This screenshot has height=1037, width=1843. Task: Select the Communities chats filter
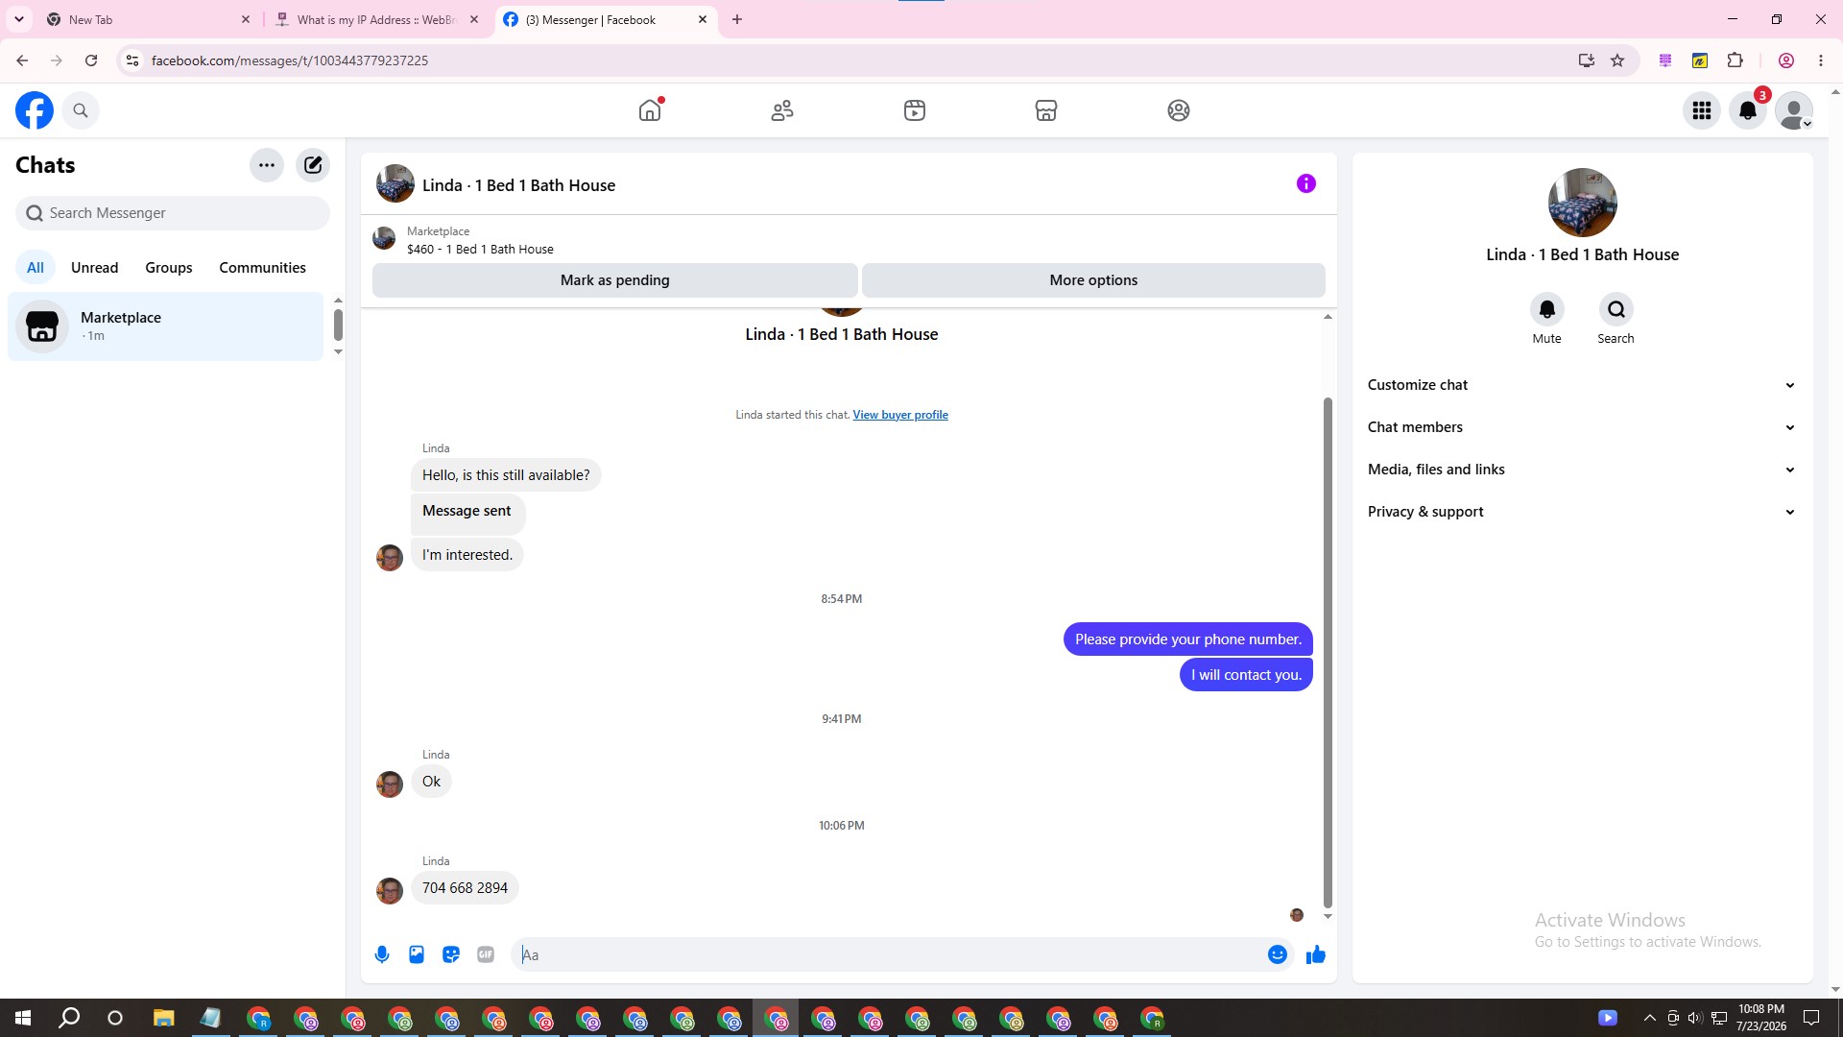pyautogui.click(x=262, y=268)
